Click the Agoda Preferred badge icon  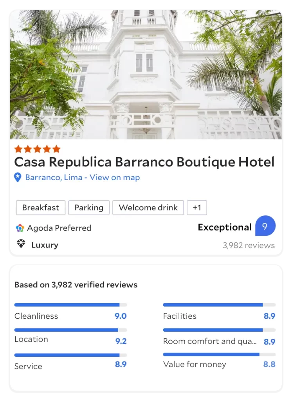[x=20, y=228]
